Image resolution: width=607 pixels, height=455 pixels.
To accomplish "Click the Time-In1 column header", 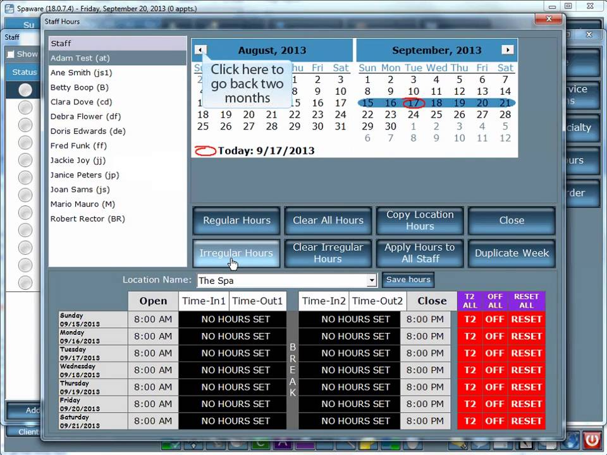I will click(x=204, y=301).
